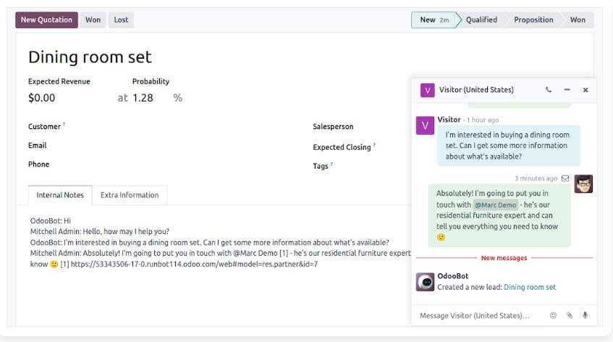This screenshot has width=613, height=342.
Task: Click the @Marc Demo mention
Action: (496, 205)
